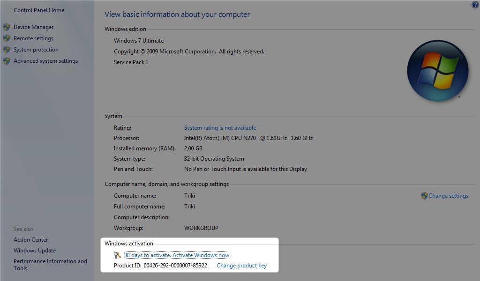Click the 'Rating:' label
The height and width of the screenshot is (281, 480).
click(122, 128)
